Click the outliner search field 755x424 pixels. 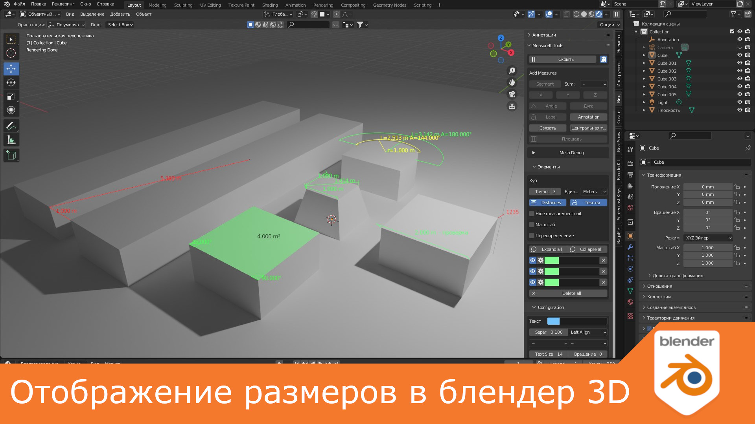pyautogui.click(x=685, y=14)
